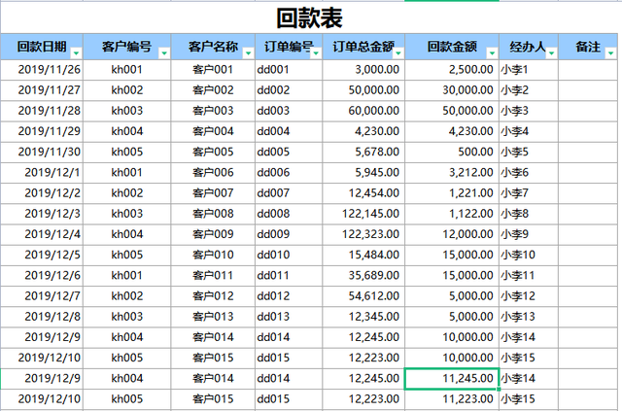This screenshot has width=622, height=411.
Task: Select handler cell 小李6
Action: pos(529,173)
